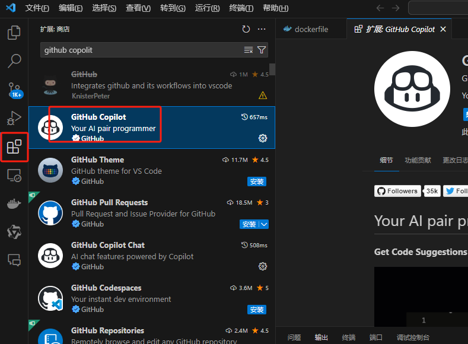The image size is (468, 344).
Task: Open the Remote Explorer activity icon
Action: (x=14, y=176)
